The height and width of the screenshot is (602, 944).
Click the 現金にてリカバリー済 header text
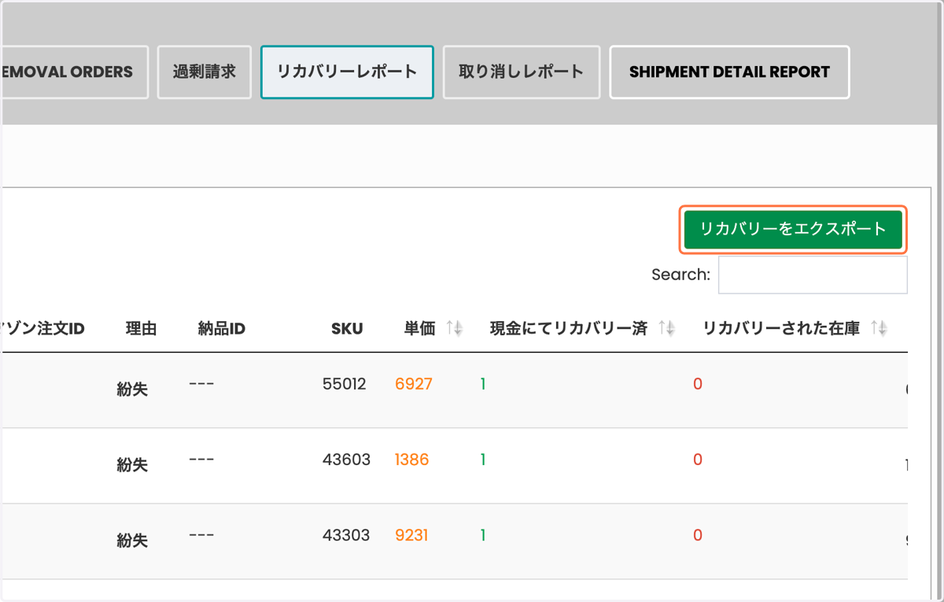click(568, 329)
